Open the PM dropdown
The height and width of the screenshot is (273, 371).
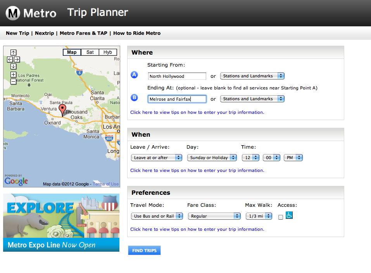tap(293, 158)
